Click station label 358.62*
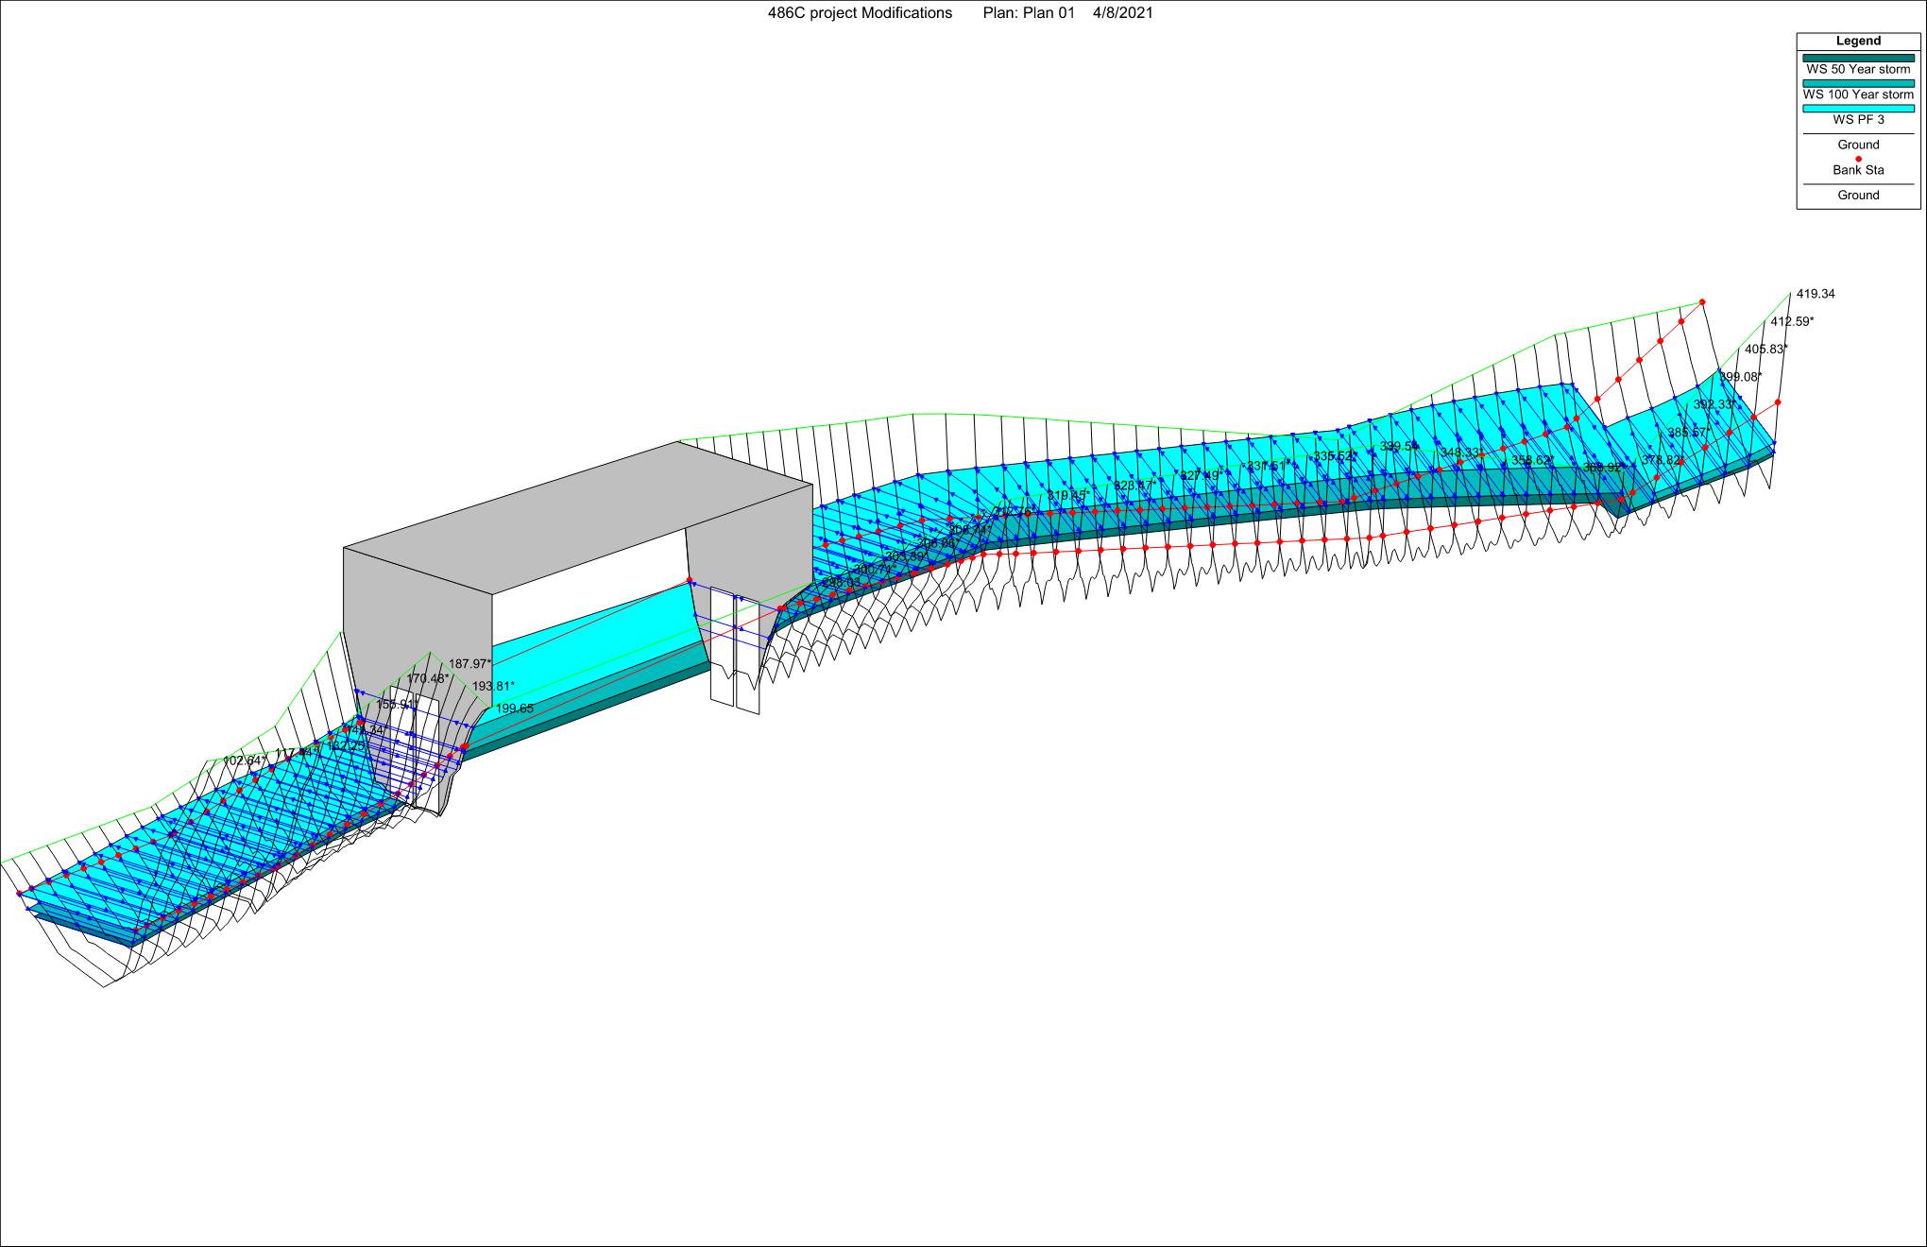Viewport: 1927px width, 1247px height. [x=1533, y=460]
